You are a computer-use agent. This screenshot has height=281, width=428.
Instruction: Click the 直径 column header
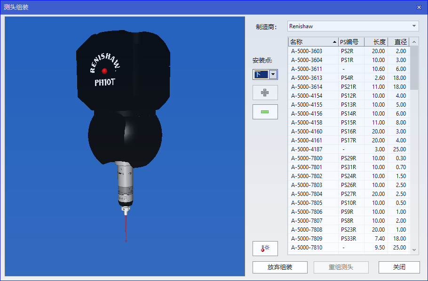click(398, 42)
